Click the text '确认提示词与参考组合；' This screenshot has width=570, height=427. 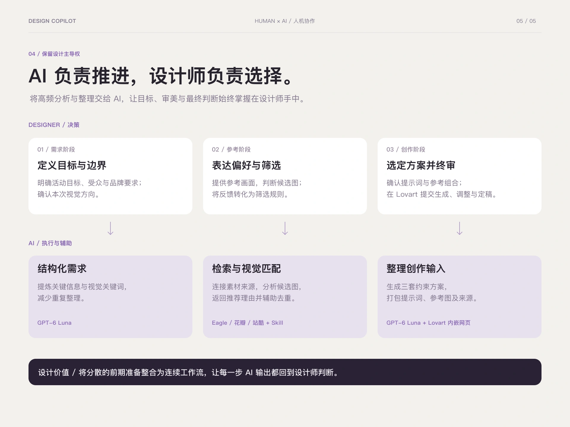point(425,183)
